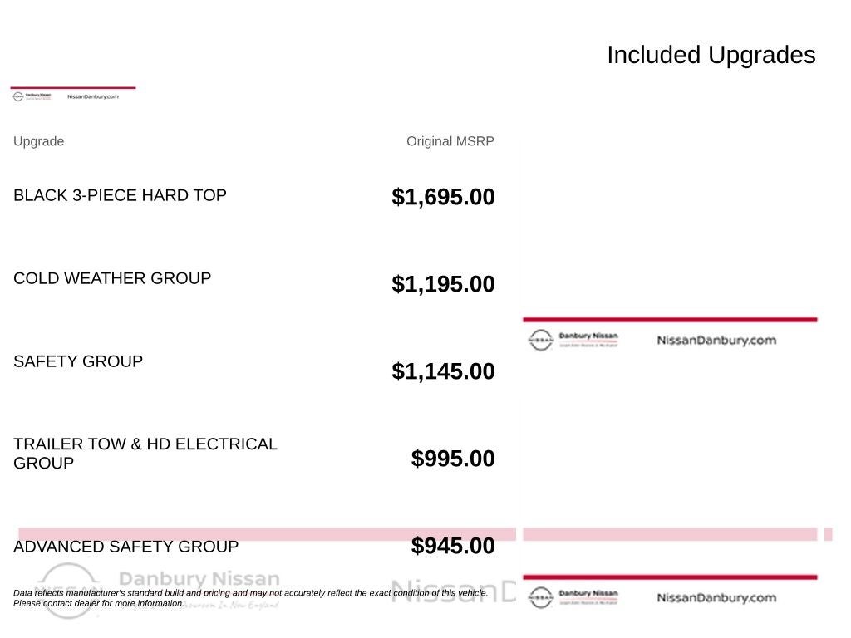Select the COLD WEATHER GROUP upgrade
Screen dimensions: 851x638
coord(112,278)
